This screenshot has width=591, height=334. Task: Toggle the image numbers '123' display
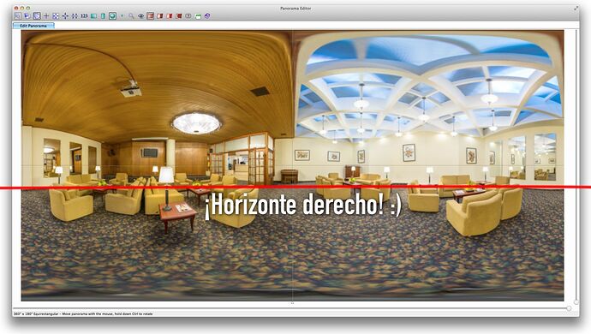[84, 15]
